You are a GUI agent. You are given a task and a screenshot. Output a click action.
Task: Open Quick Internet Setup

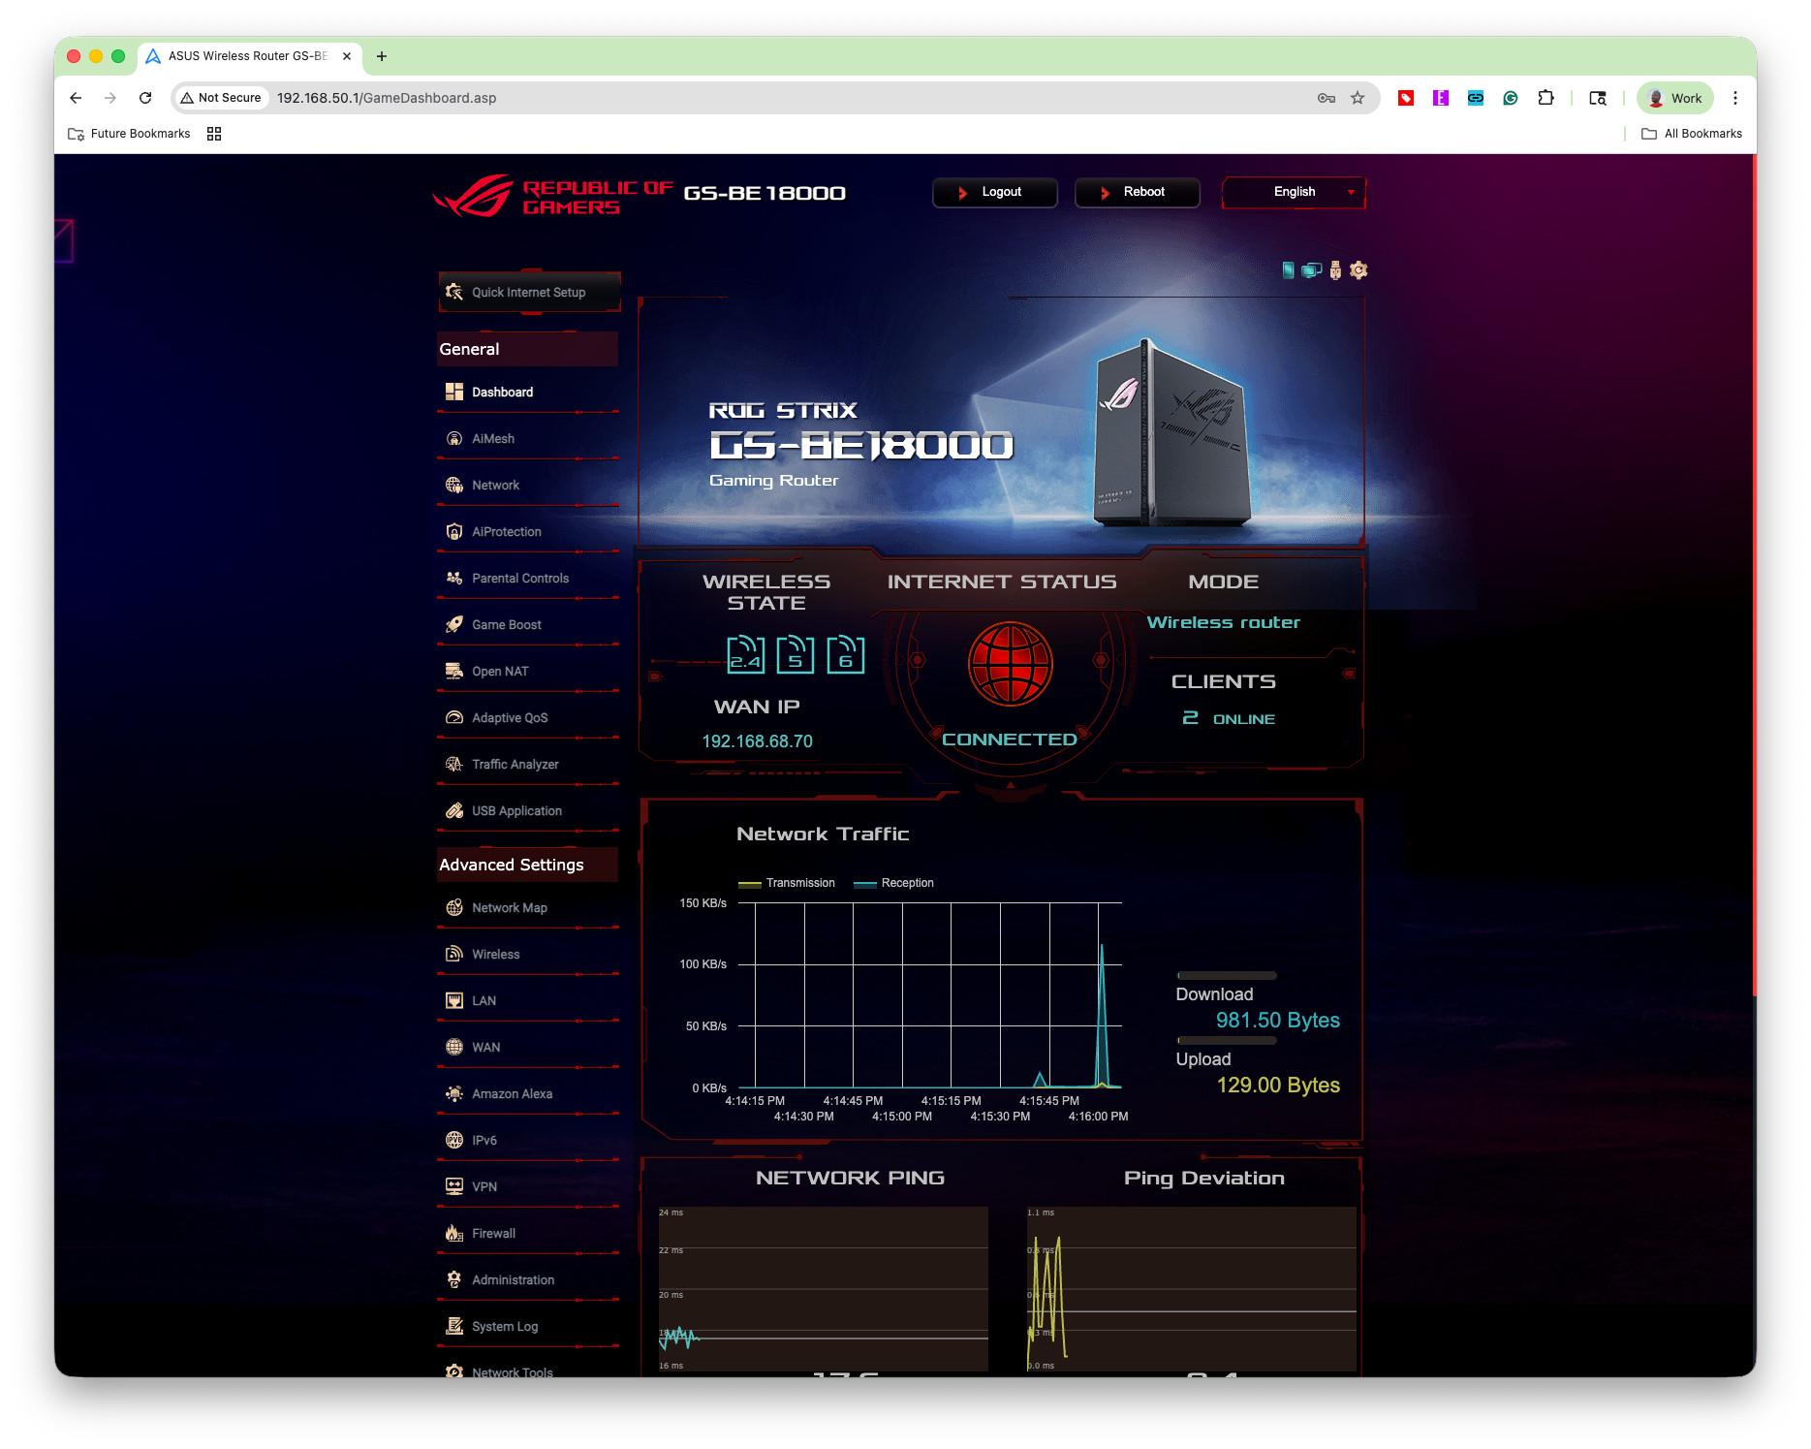coord(528,292)
